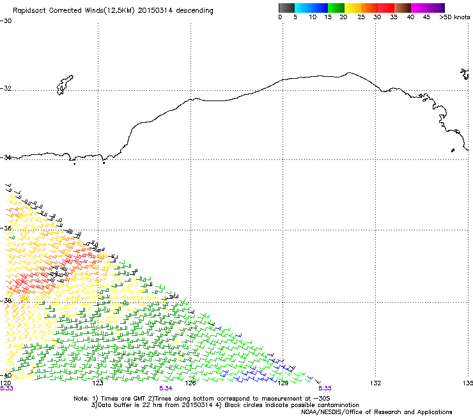Click the "123" longitude axis label
The width and height of the screenshot is (473, 416).
pos(98,383)
